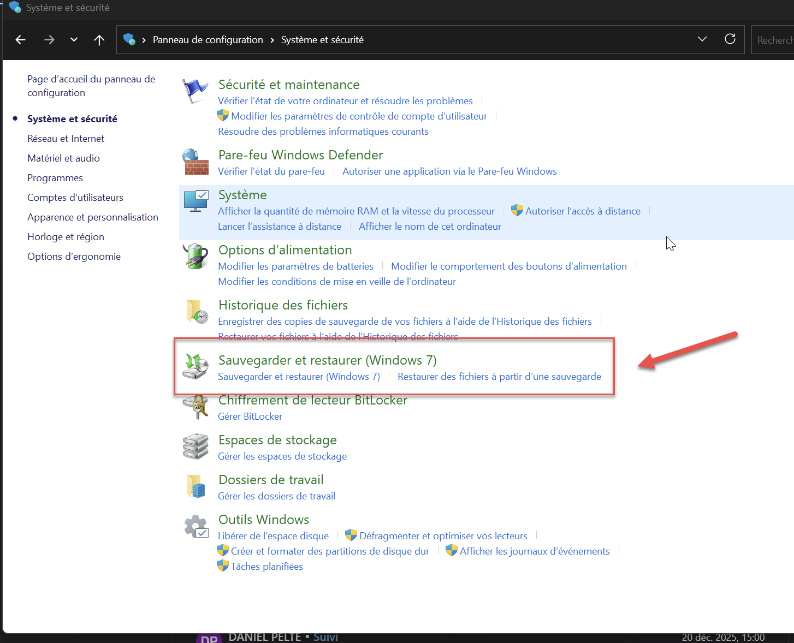
Task: Open Apparence et personnalisation category
Action: 93,217
